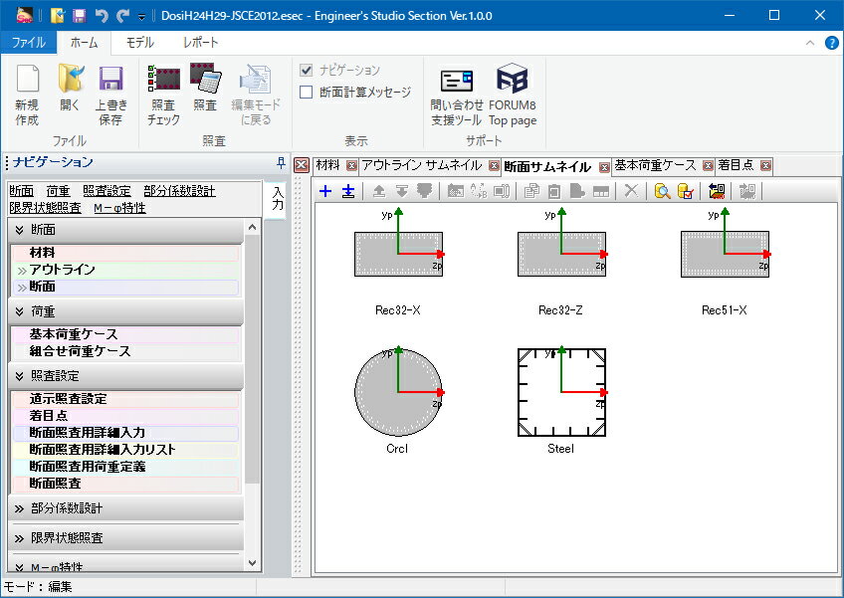Switch to the モデル ribbon tab

point(139,43)
